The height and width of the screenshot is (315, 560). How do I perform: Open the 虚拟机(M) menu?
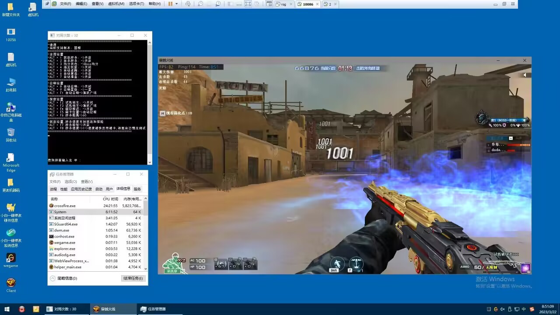pyautogui.click(x=116, y=4)
